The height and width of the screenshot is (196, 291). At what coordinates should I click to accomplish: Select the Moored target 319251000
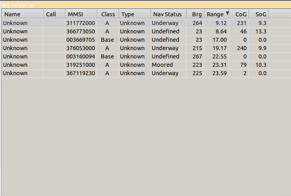pyautogui.click(x=81, y=65)
